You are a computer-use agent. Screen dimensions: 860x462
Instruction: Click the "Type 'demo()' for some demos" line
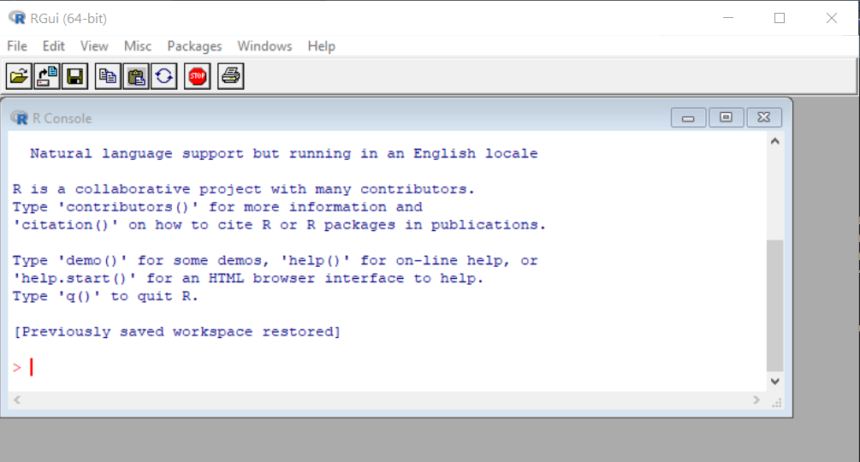coord(276,260)
